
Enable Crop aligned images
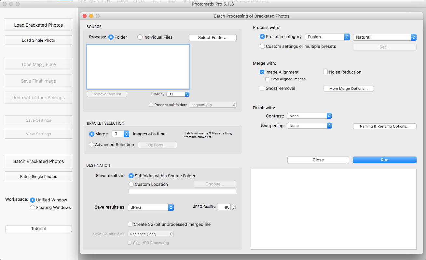pyautogui.click(x=267, y=79)
